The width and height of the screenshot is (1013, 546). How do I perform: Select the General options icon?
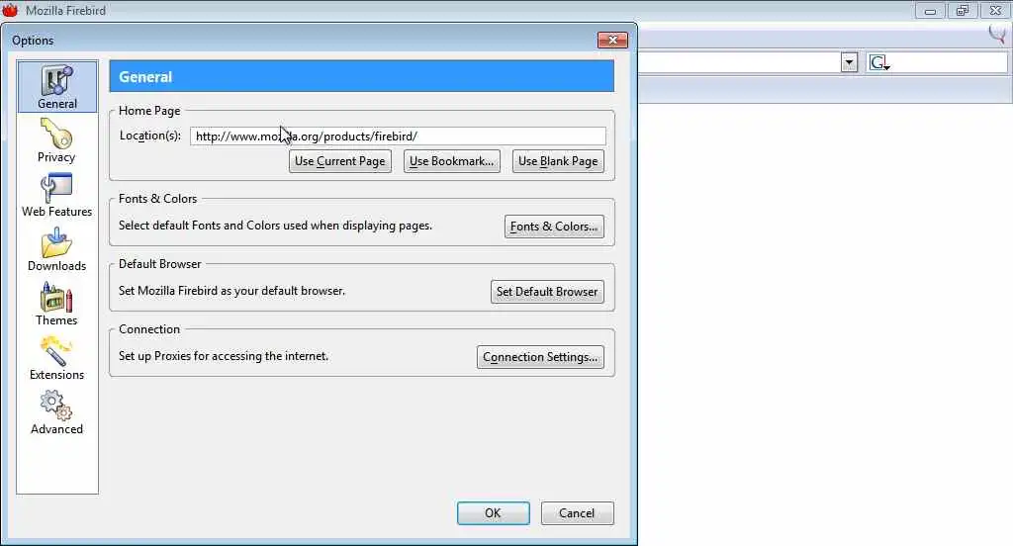click(56, 87)
